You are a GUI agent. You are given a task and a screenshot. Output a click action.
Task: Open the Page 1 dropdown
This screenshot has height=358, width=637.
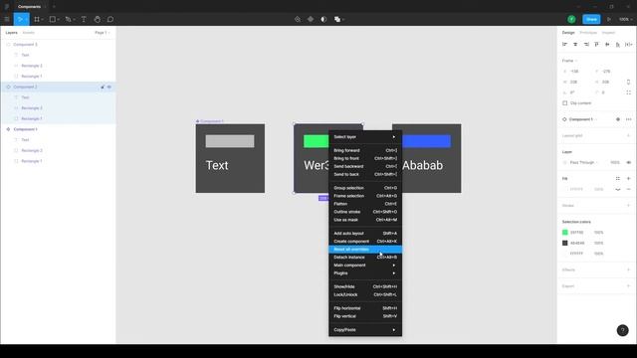point(103,33)
